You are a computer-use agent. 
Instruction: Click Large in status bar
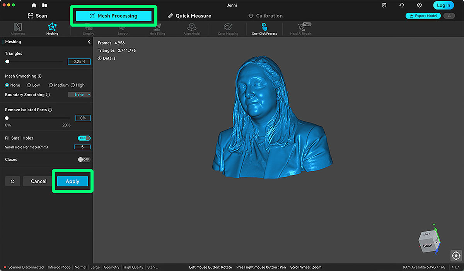pyautogui.click(x=95, y=267)
